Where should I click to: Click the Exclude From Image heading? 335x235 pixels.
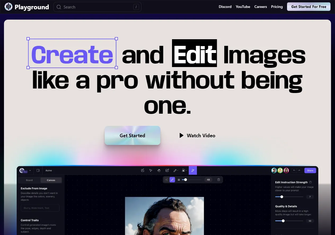34,188
